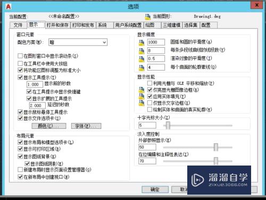Toggle 显示工具提示 checkbox

(20, 77)
